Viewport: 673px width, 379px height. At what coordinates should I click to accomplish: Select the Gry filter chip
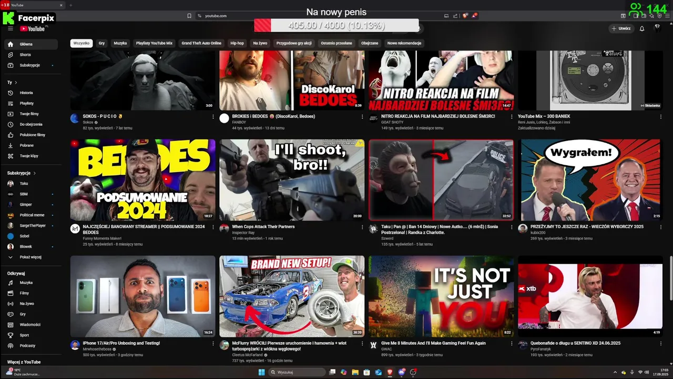(101, 43)
